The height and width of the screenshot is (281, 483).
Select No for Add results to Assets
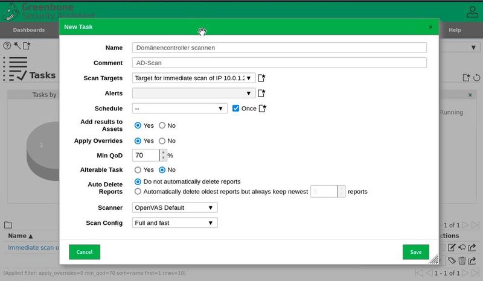(162, 125)
